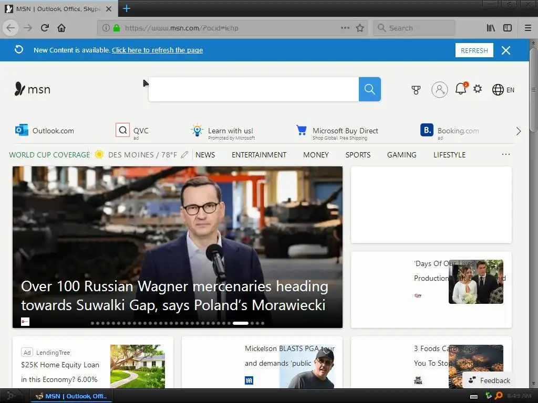This screenshot has height=403, width=538.
Task: Open the GAMING section
Action: tap(402, 155)
